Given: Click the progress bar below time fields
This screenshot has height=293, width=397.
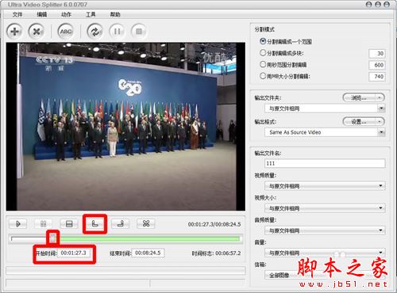Looking at the screenshot, I should [125, 270].
